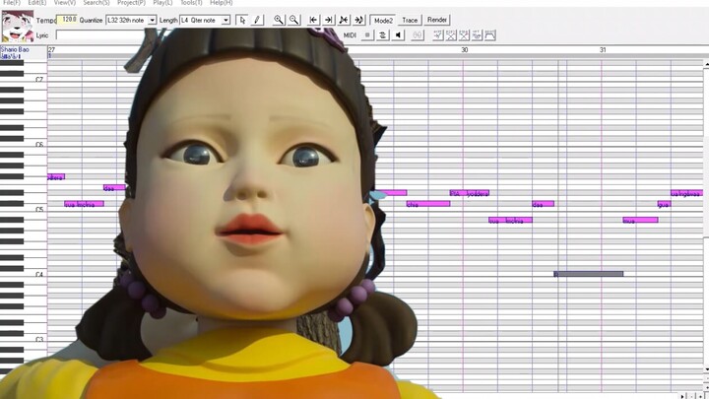Screen dimensions: 709x399
Task: Click the C5 piano key label
Action: 39,210
